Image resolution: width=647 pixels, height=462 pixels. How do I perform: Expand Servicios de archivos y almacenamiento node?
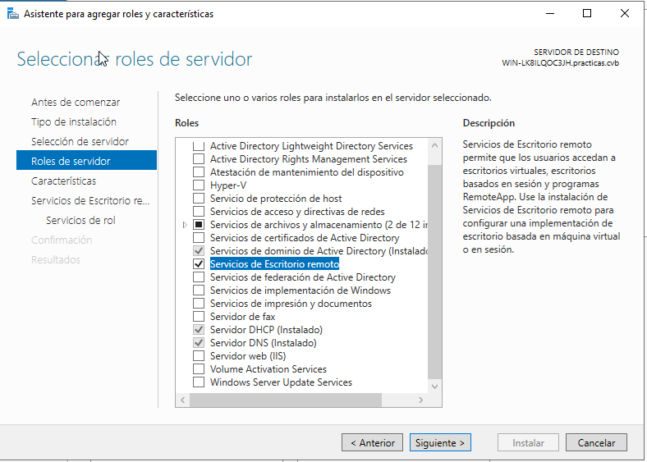point(185,225)
